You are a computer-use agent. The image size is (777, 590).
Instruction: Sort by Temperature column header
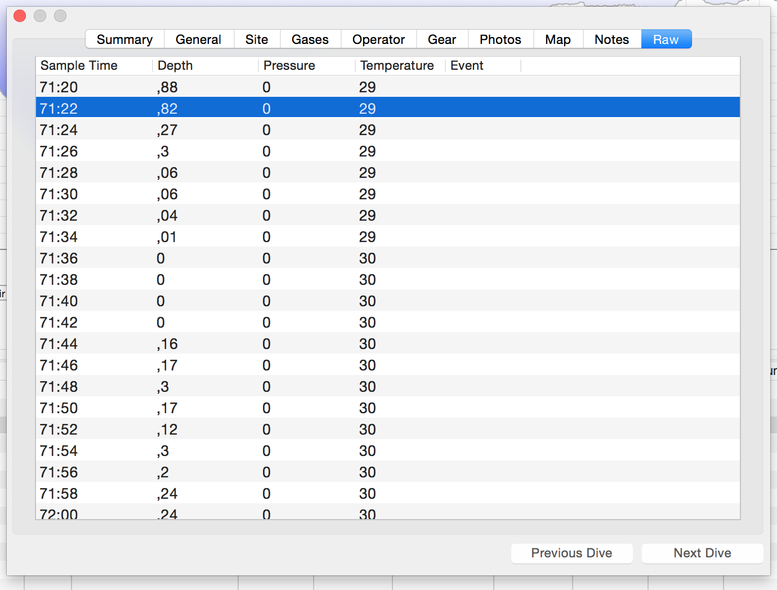coord(397,66)
